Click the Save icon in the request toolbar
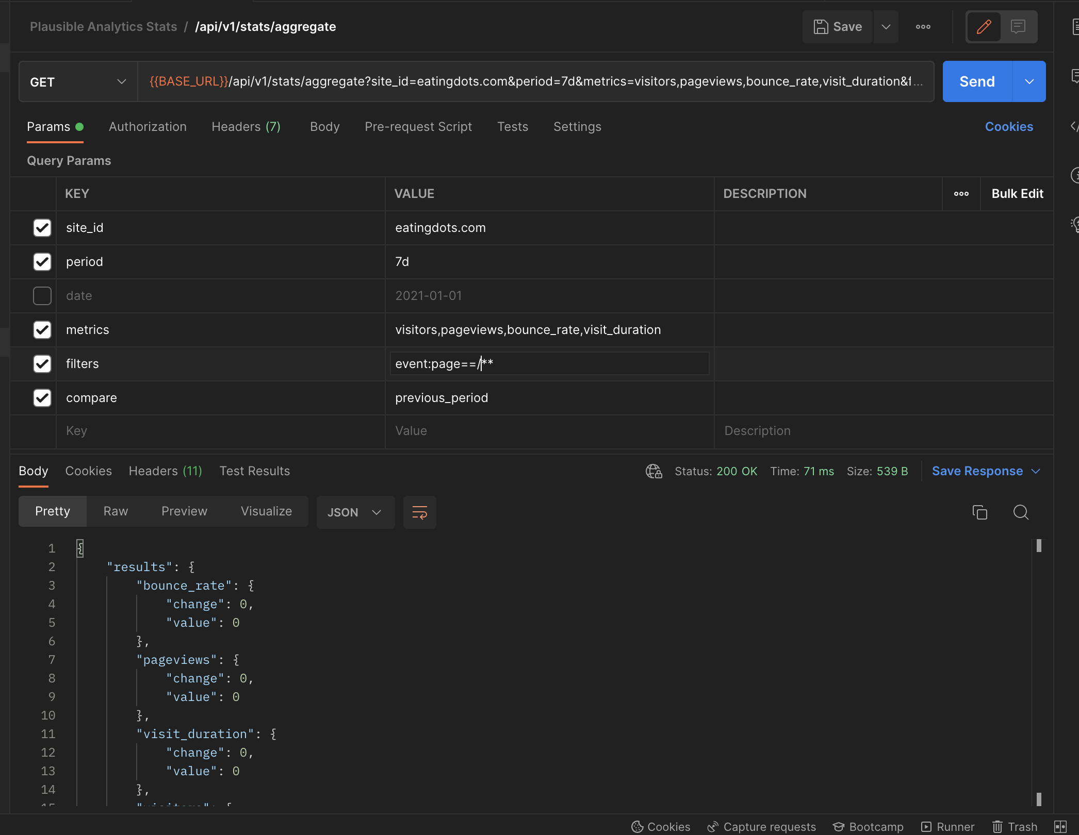This screenshot has height=835, width=1079. pos(837,26)
